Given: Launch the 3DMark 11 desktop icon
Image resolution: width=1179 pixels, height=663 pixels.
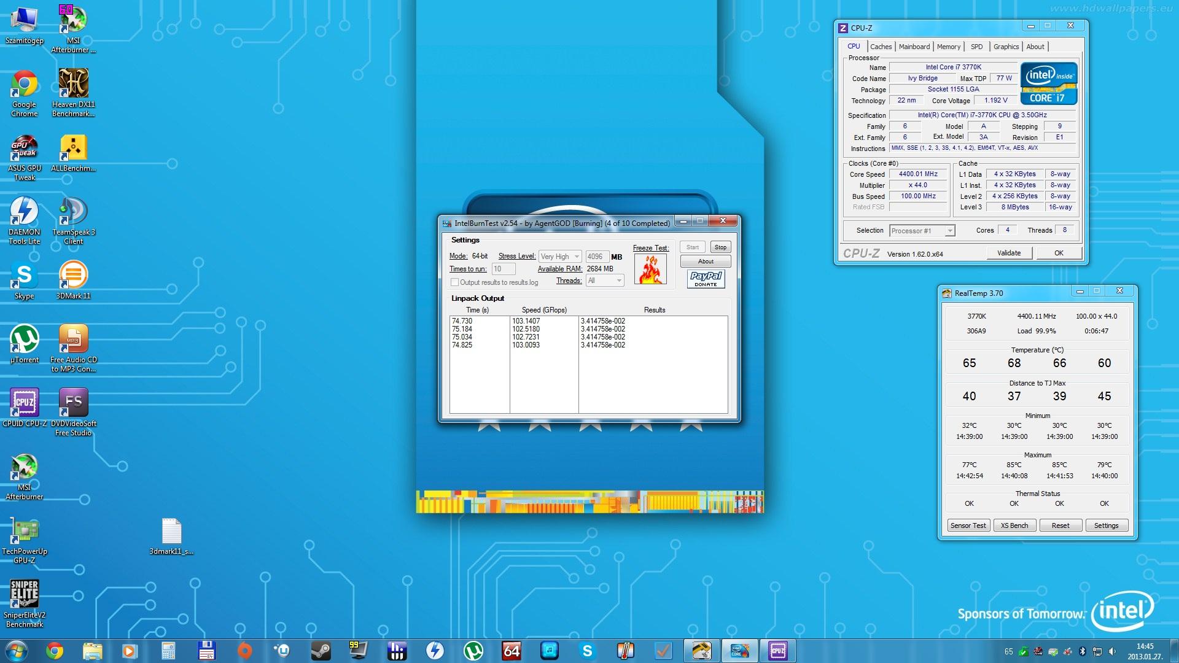Looking at the screenshot, I should pyautogui.click(x=73, y=281).
